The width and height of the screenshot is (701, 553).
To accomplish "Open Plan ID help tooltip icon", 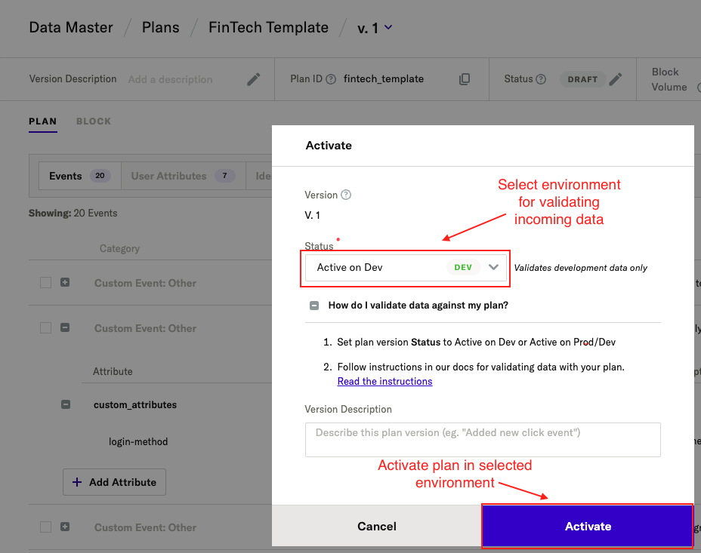I will (x=331, y=79).
